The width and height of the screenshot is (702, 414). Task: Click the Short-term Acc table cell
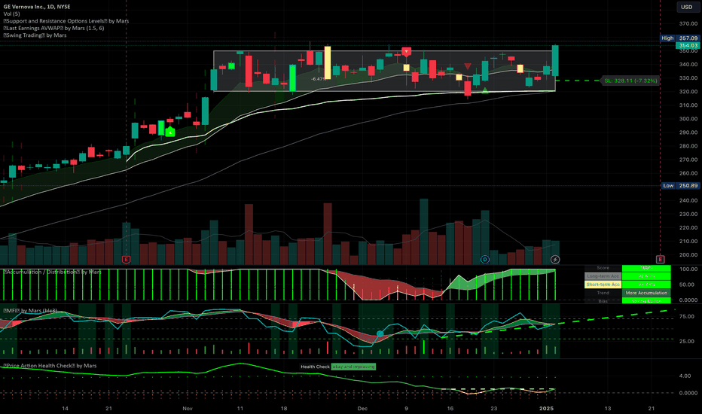click(603, 285)
